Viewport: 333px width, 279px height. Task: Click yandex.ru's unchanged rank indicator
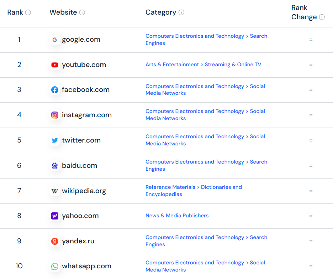311,241
